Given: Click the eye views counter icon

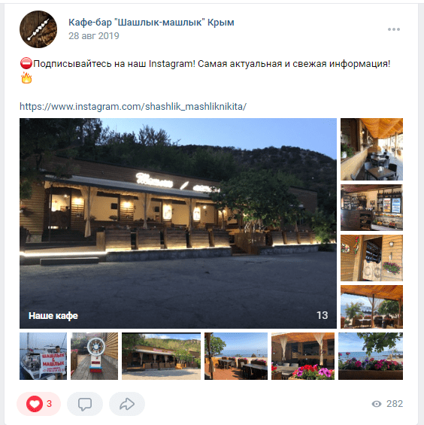Looking at the screenshot, I should click(377, 404).
